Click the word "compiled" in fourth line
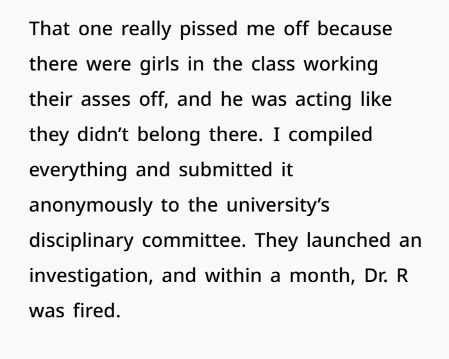 tap(330, 135)
